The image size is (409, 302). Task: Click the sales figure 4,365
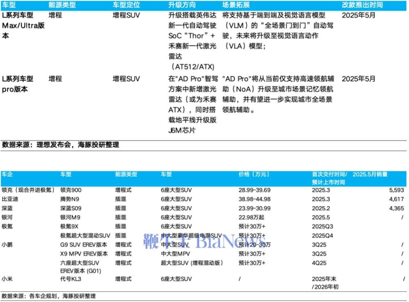point(396,208)
